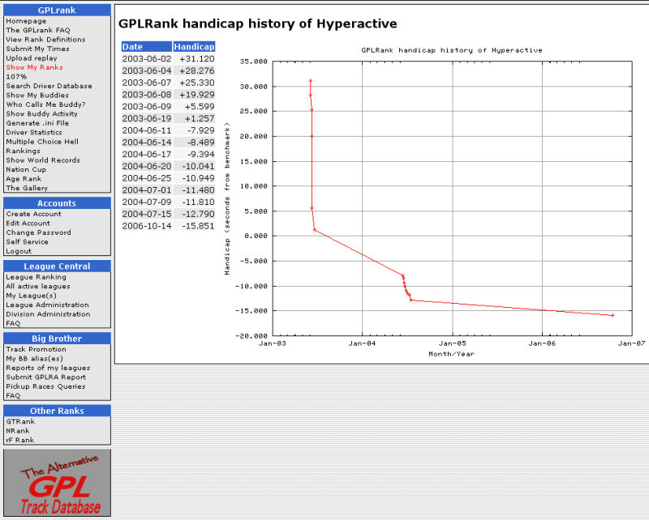
Task: Click the GPLrank section header
Action: [x=57, y=10]
